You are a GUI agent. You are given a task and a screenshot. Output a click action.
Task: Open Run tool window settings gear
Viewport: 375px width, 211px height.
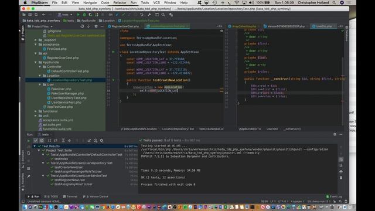point(335,134)
